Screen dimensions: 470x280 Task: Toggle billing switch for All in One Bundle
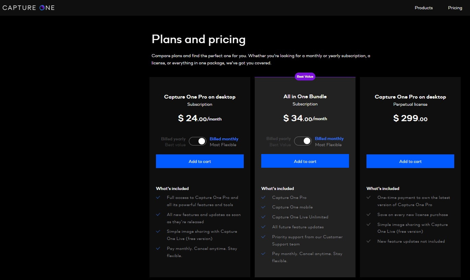303,141
